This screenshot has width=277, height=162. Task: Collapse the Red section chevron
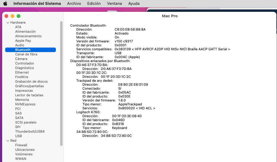click(x=8, y=141)
